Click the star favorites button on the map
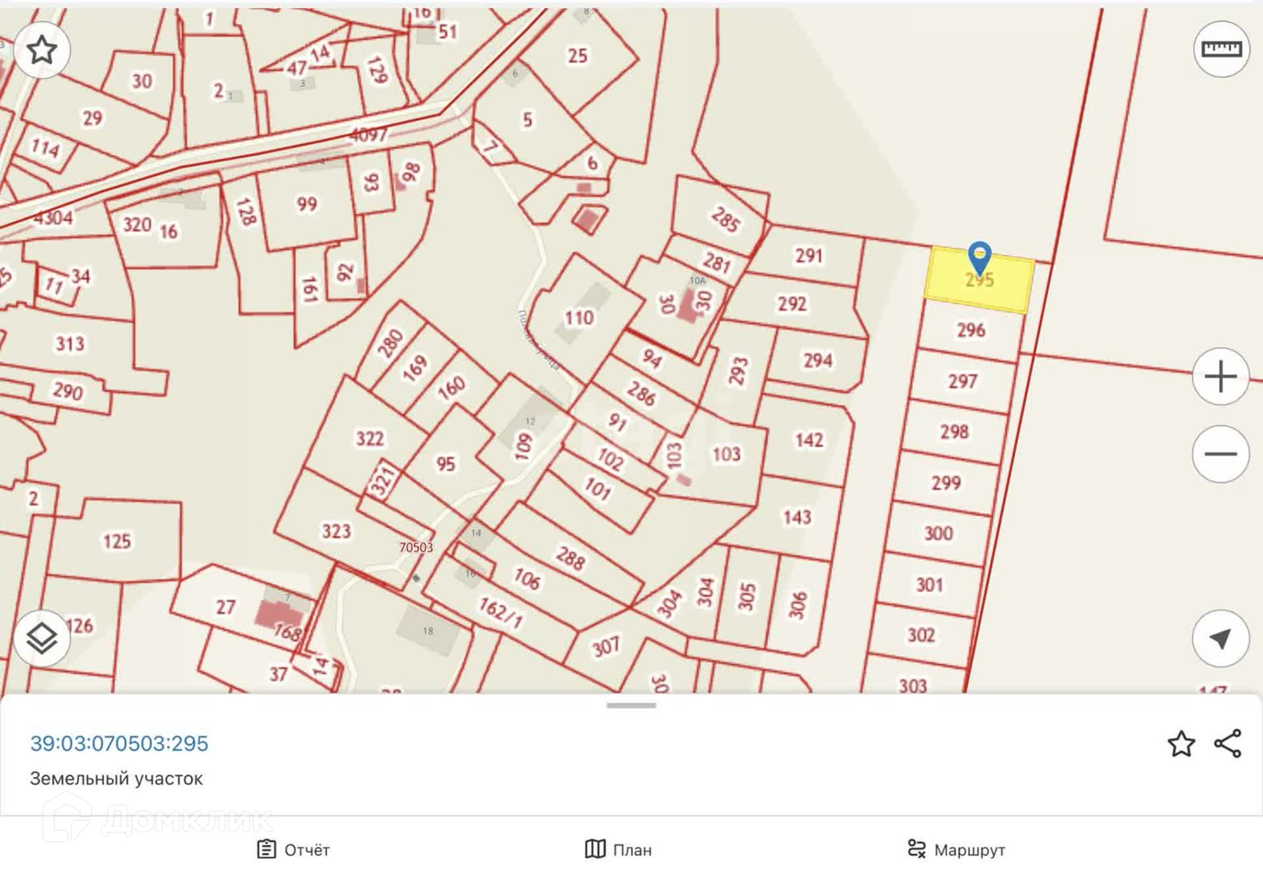The image size is (1263, 876). 42,50
